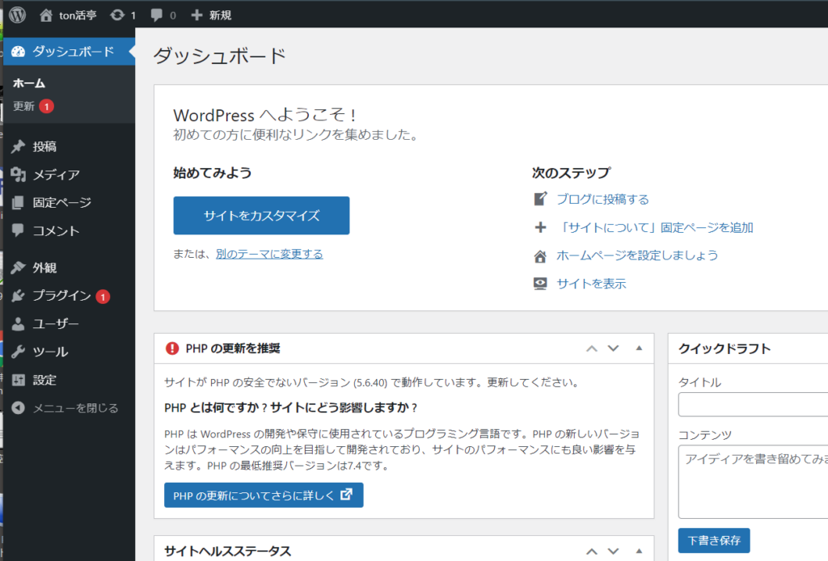This screenshot has height=561, width=828.
Task: Collapse the PHP の更新を推奨 panel
Action: click(639, 348)
